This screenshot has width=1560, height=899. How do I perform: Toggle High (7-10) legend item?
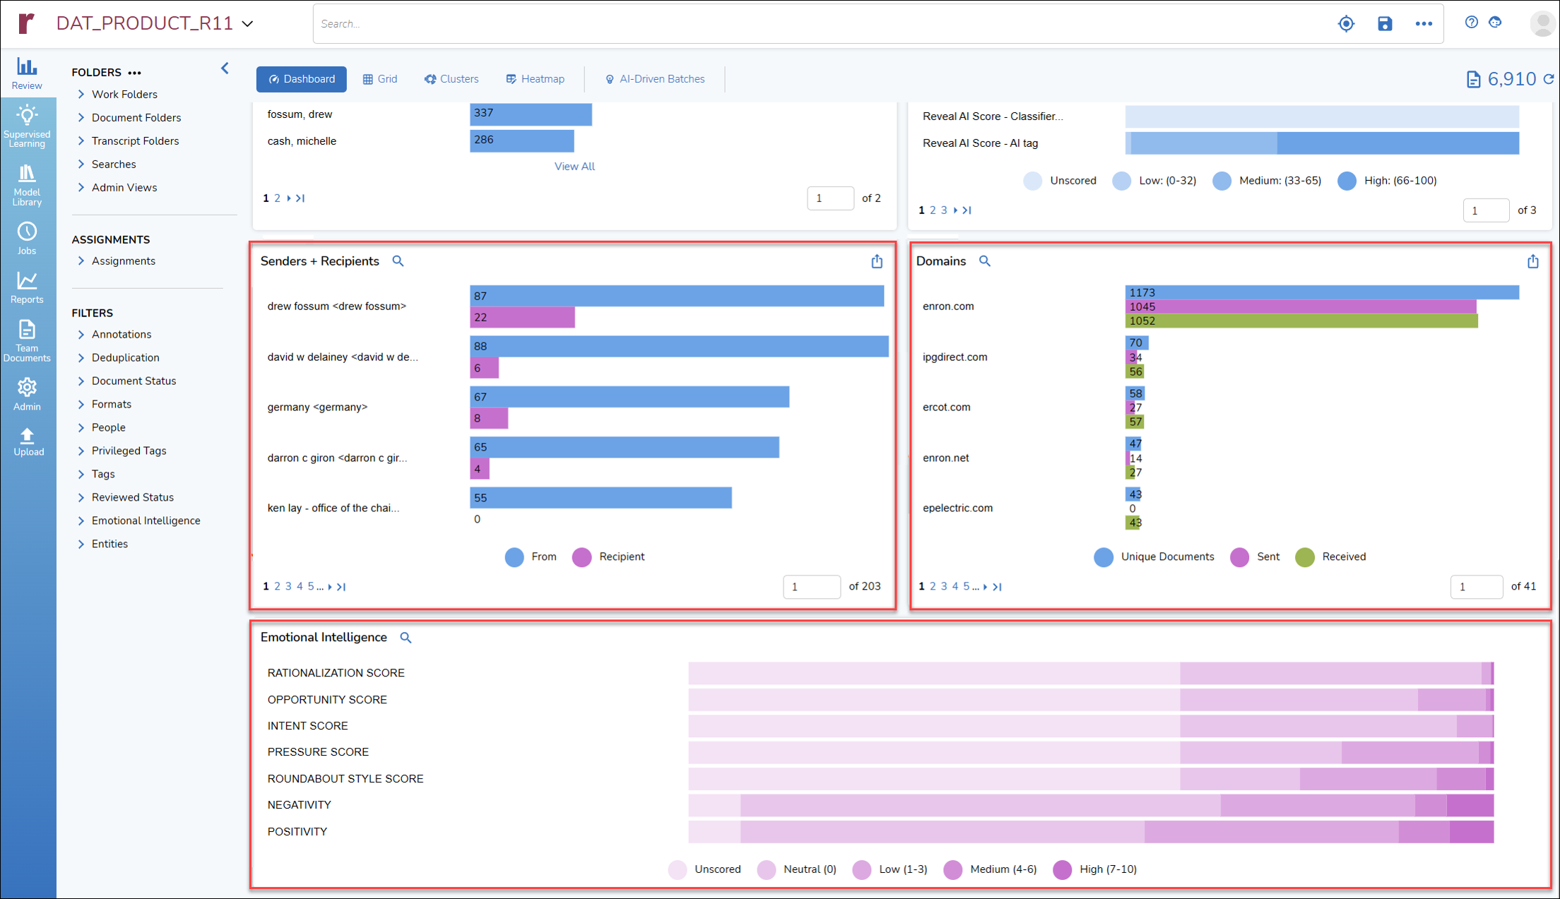1095,869
